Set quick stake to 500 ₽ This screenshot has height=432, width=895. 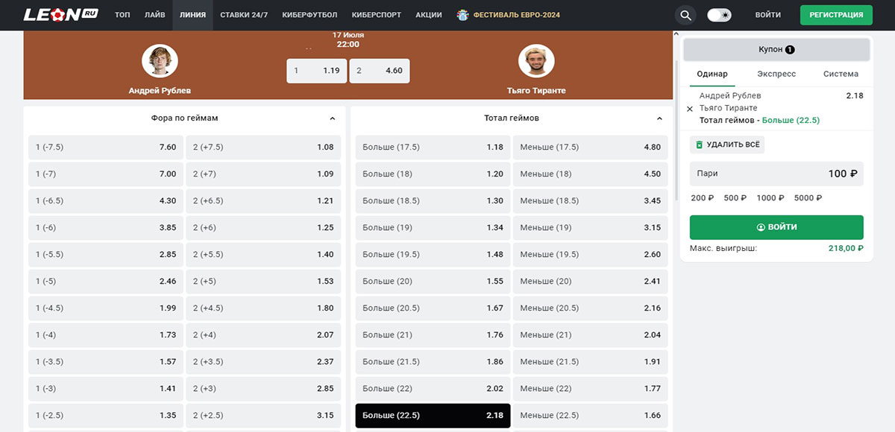pos(735,198)
